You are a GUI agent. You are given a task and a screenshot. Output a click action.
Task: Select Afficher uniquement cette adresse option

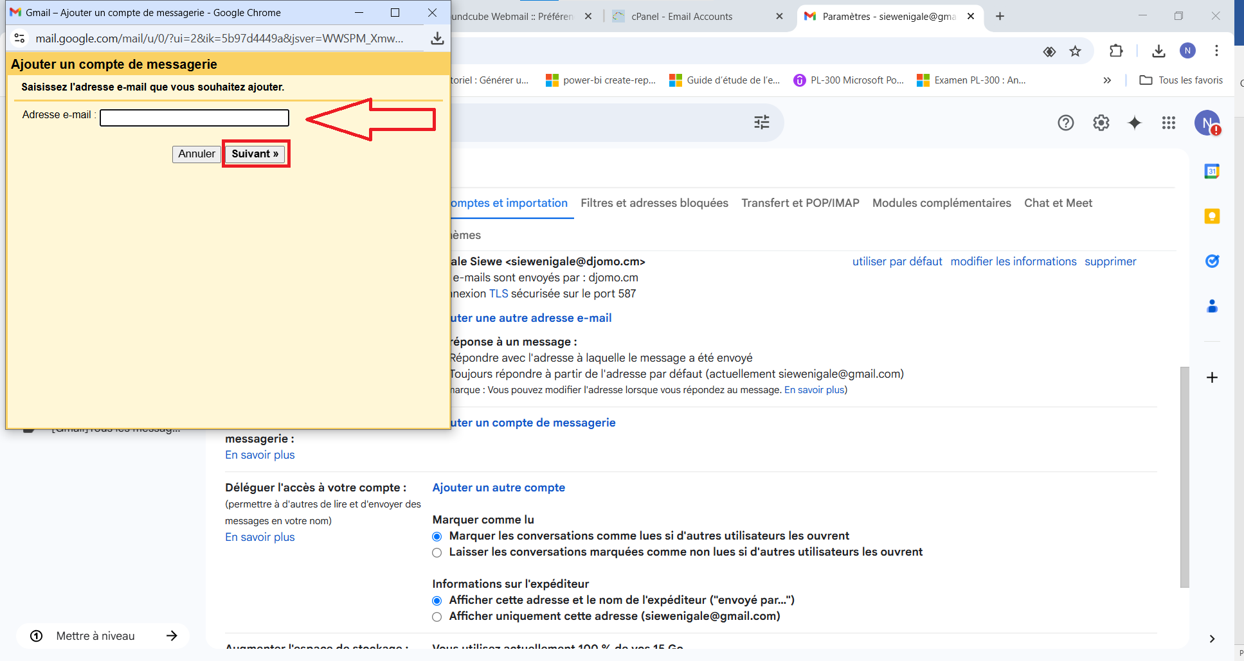coord(437,617)
